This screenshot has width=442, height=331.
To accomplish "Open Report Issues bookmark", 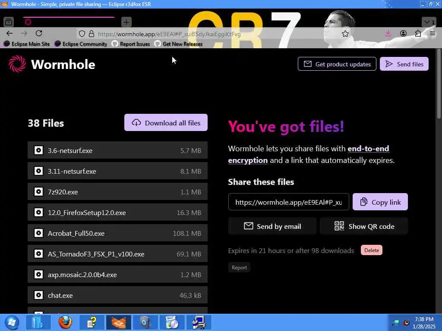I will point(131,44).
